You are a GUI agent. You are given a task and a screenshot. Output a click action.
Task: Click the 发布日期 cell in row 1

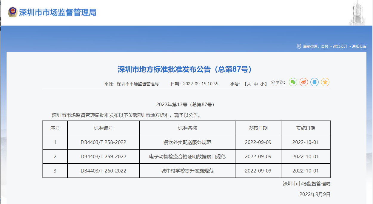(x=258, y=142)
